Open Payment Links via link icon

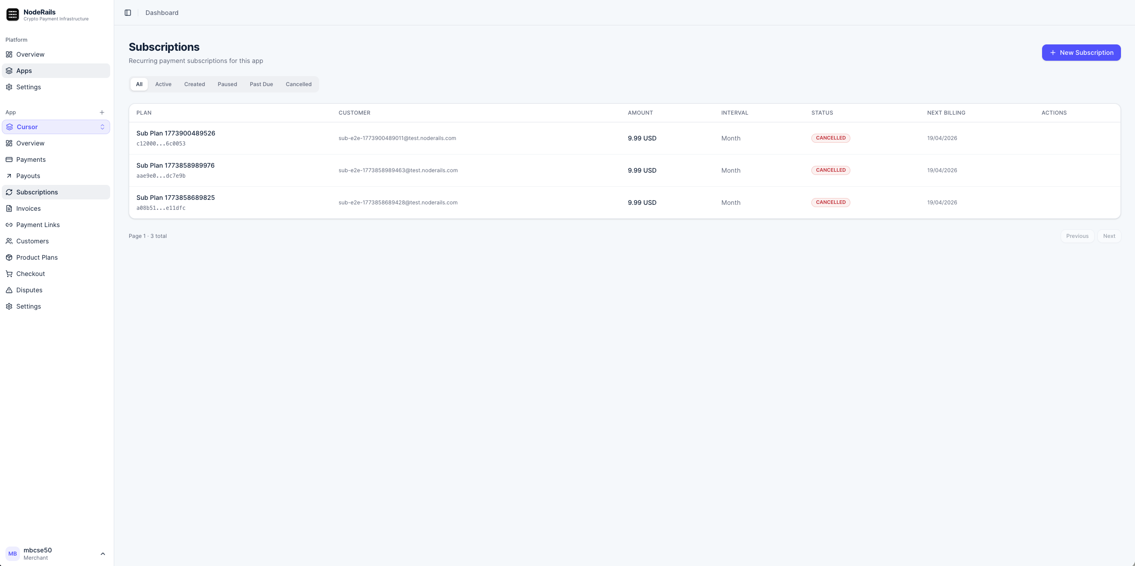pos(9,225)
